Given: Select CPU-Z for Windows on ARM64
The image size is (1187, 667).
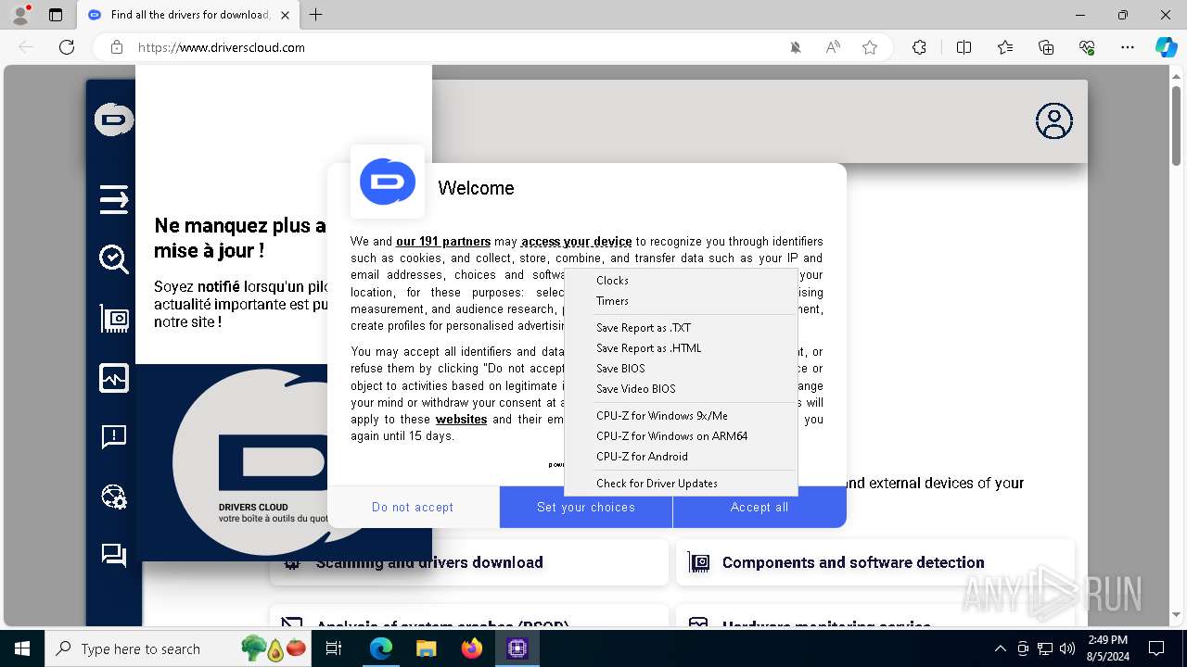Looking at the screenshot, I should coord(681,436).
